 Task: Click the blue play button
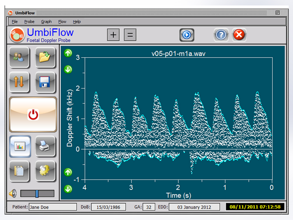187,35
